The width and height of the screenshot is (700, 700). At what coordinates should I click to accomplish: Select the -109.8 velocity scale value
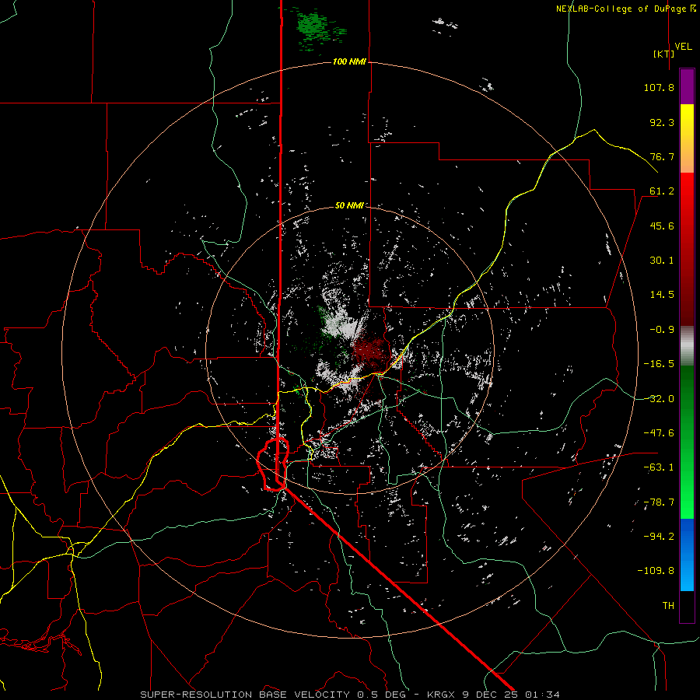pyautogui.click(x=656, y=571)
